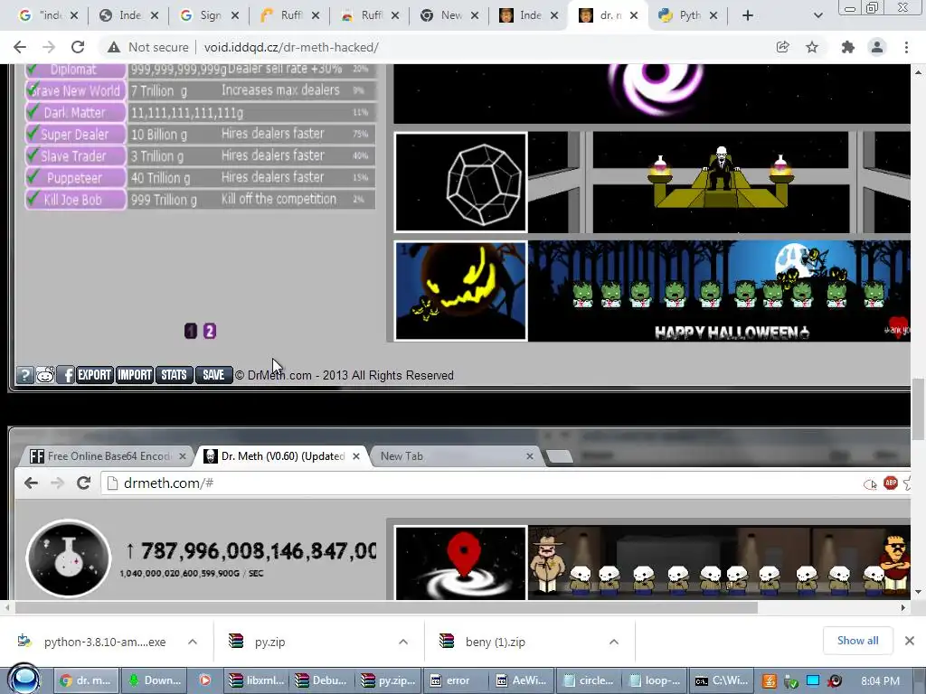Screen dimensions: 926x694
Task: Click the IMPORT button
Action: pos(135,375)
